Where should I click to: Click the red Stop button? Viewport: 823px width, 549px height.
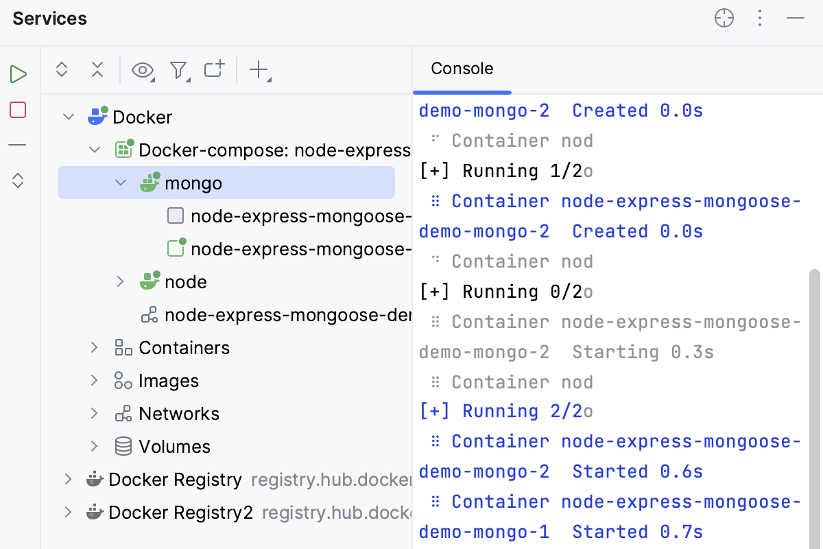click(x=19, y=110)
